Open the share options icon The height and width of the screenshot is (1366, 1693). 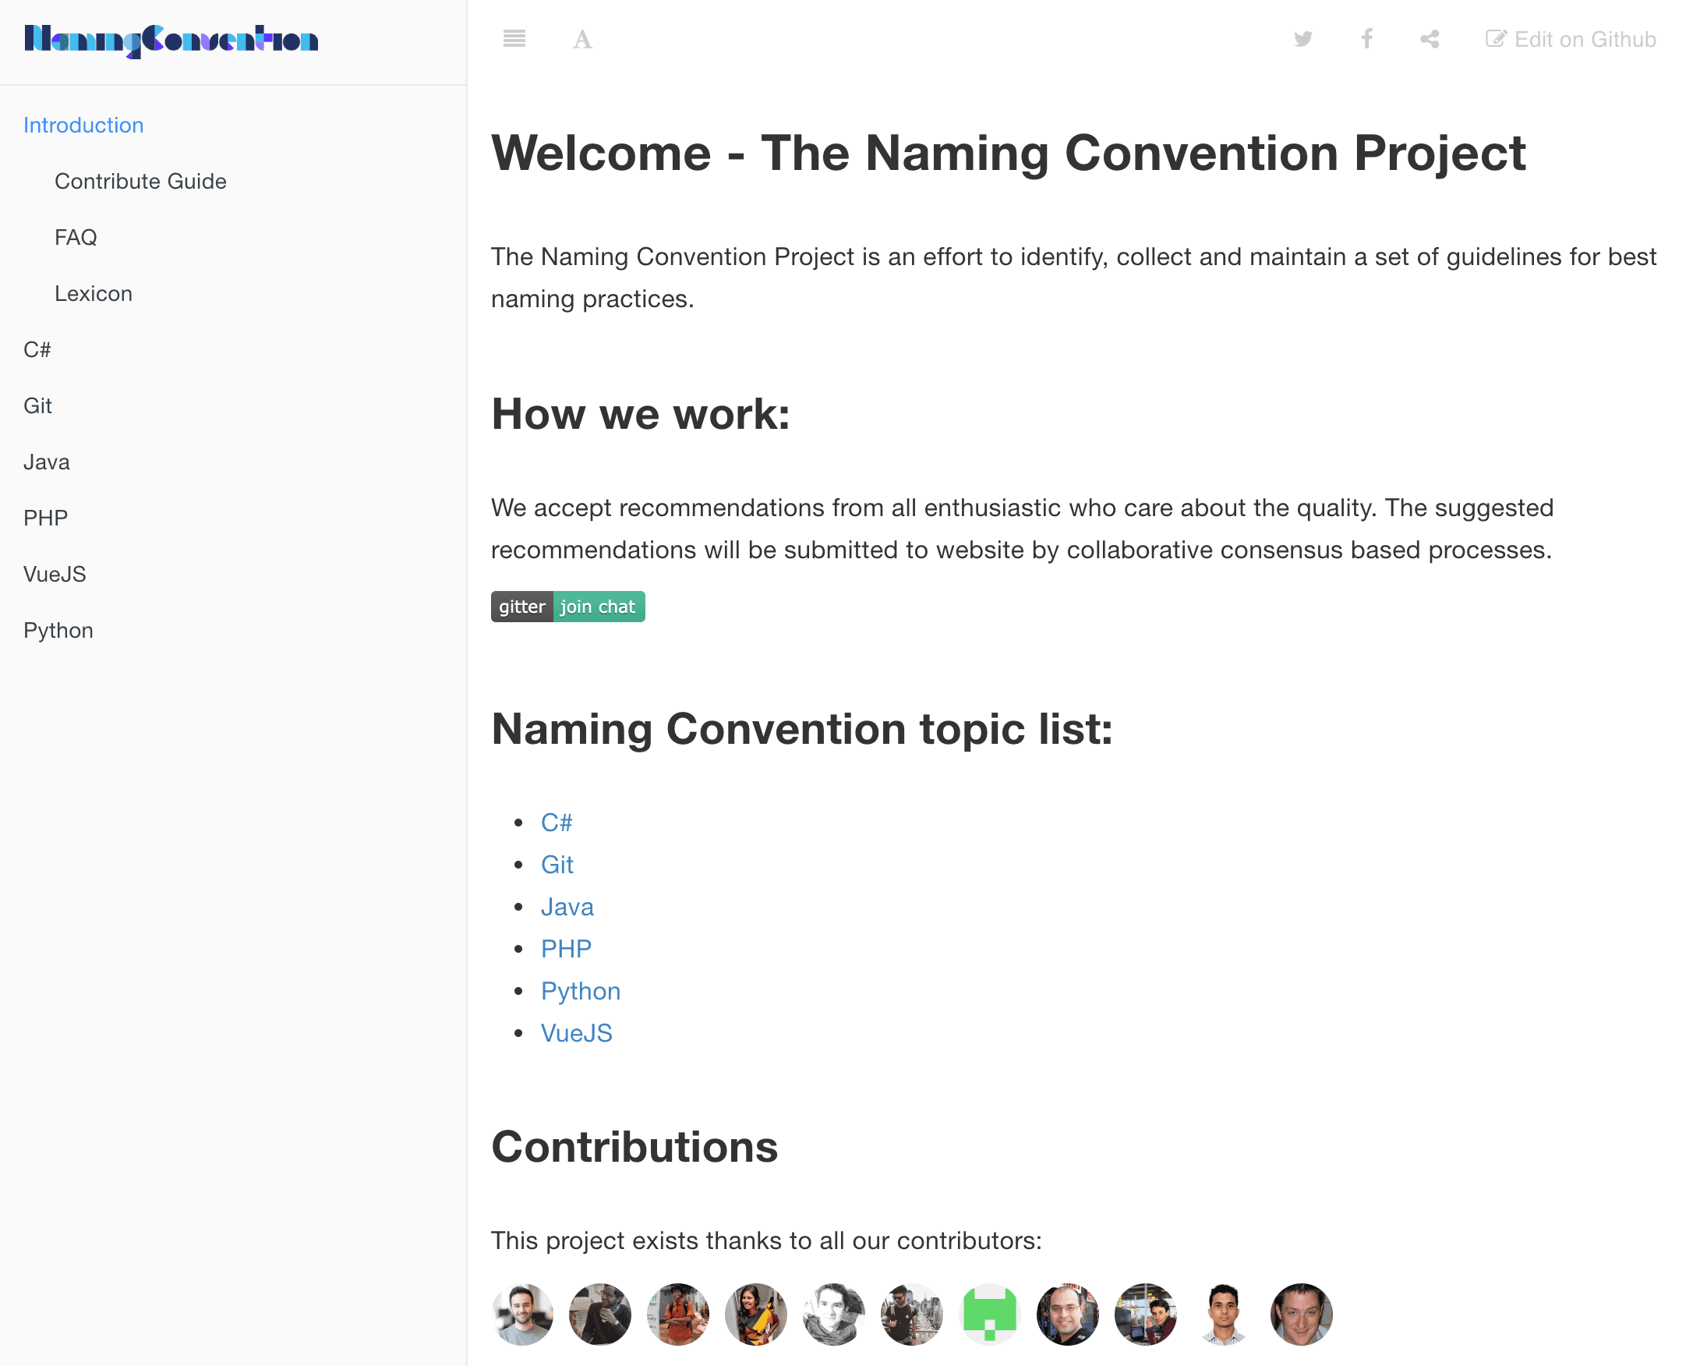1430,38
